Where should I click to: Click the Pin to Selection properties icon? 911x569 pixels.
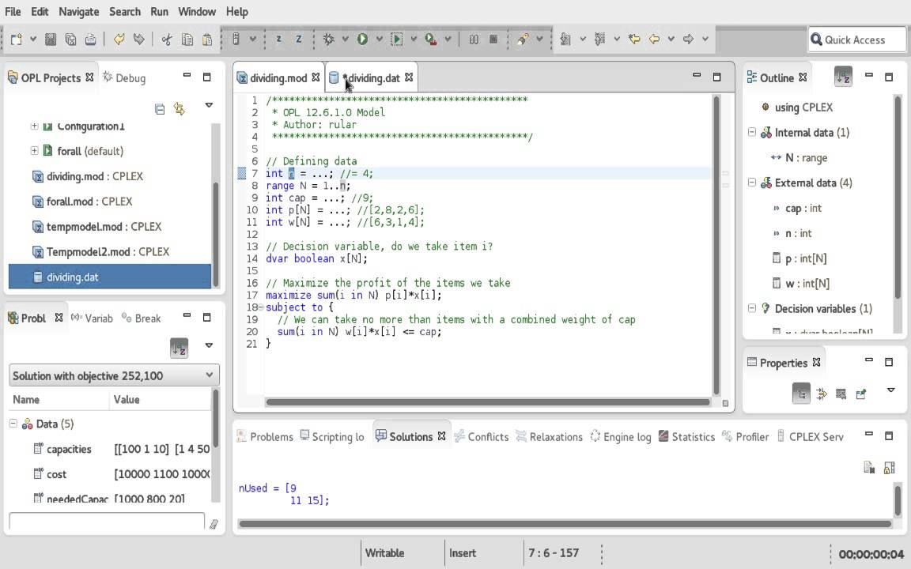861,394
